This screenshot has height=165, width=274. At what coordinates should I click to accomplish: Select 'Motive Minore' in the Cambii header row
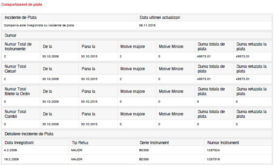(171, 114)
